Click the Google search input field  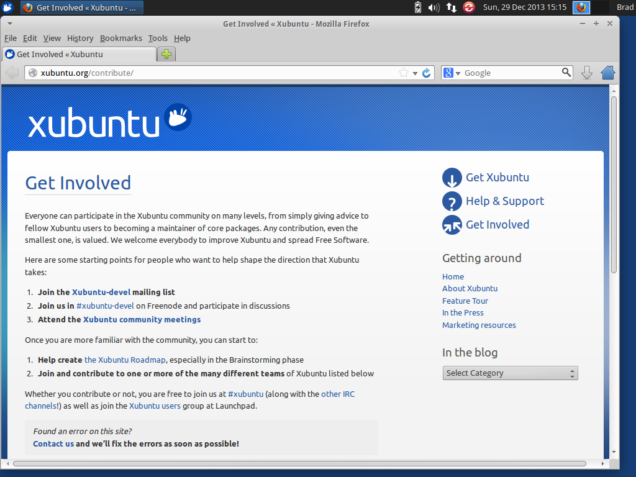[x=512, y=73]
